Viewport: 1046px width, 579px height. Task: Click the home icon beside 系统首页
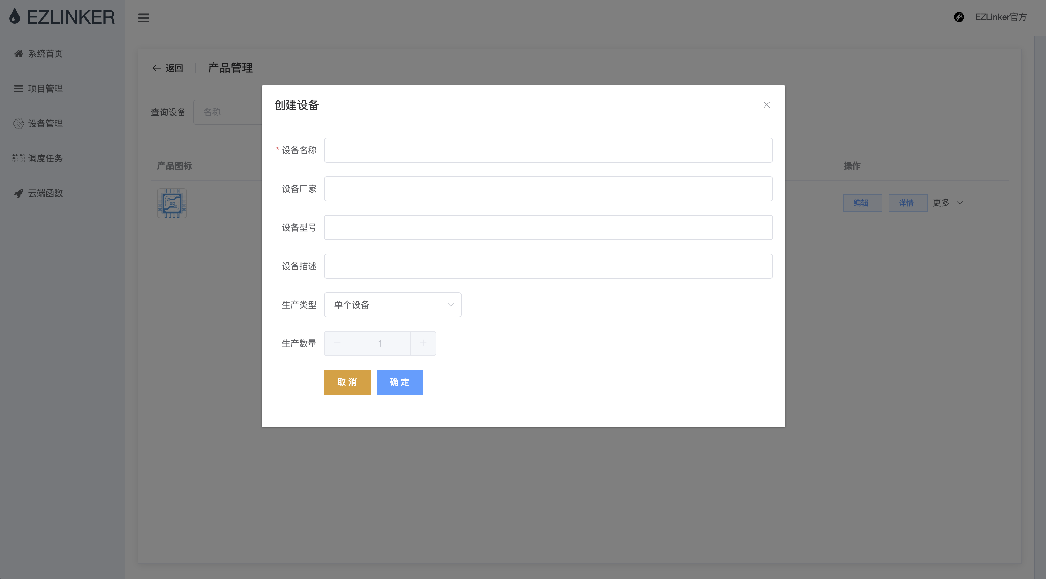coord(18,54)
